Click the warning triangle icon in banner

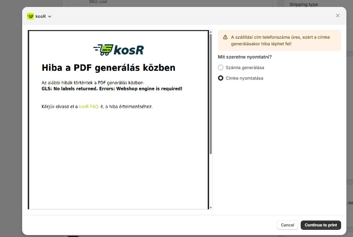[225, 37]
